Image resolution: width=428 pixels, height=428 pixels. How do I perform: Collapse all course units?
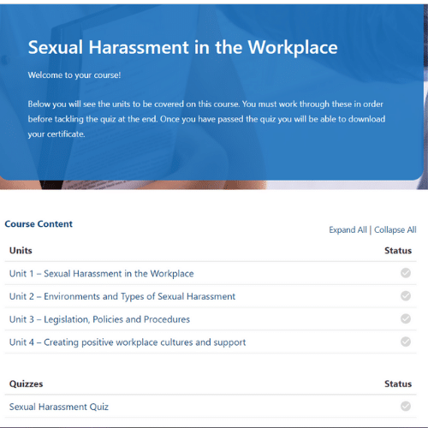pyautogui.click(x=395, y=229)
